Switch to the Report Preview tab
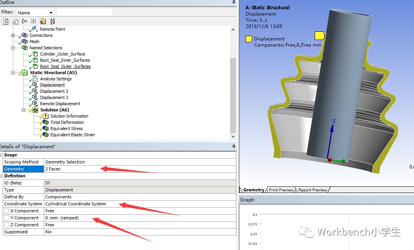This screenshot has width=414, height=250. click(313, 190)
